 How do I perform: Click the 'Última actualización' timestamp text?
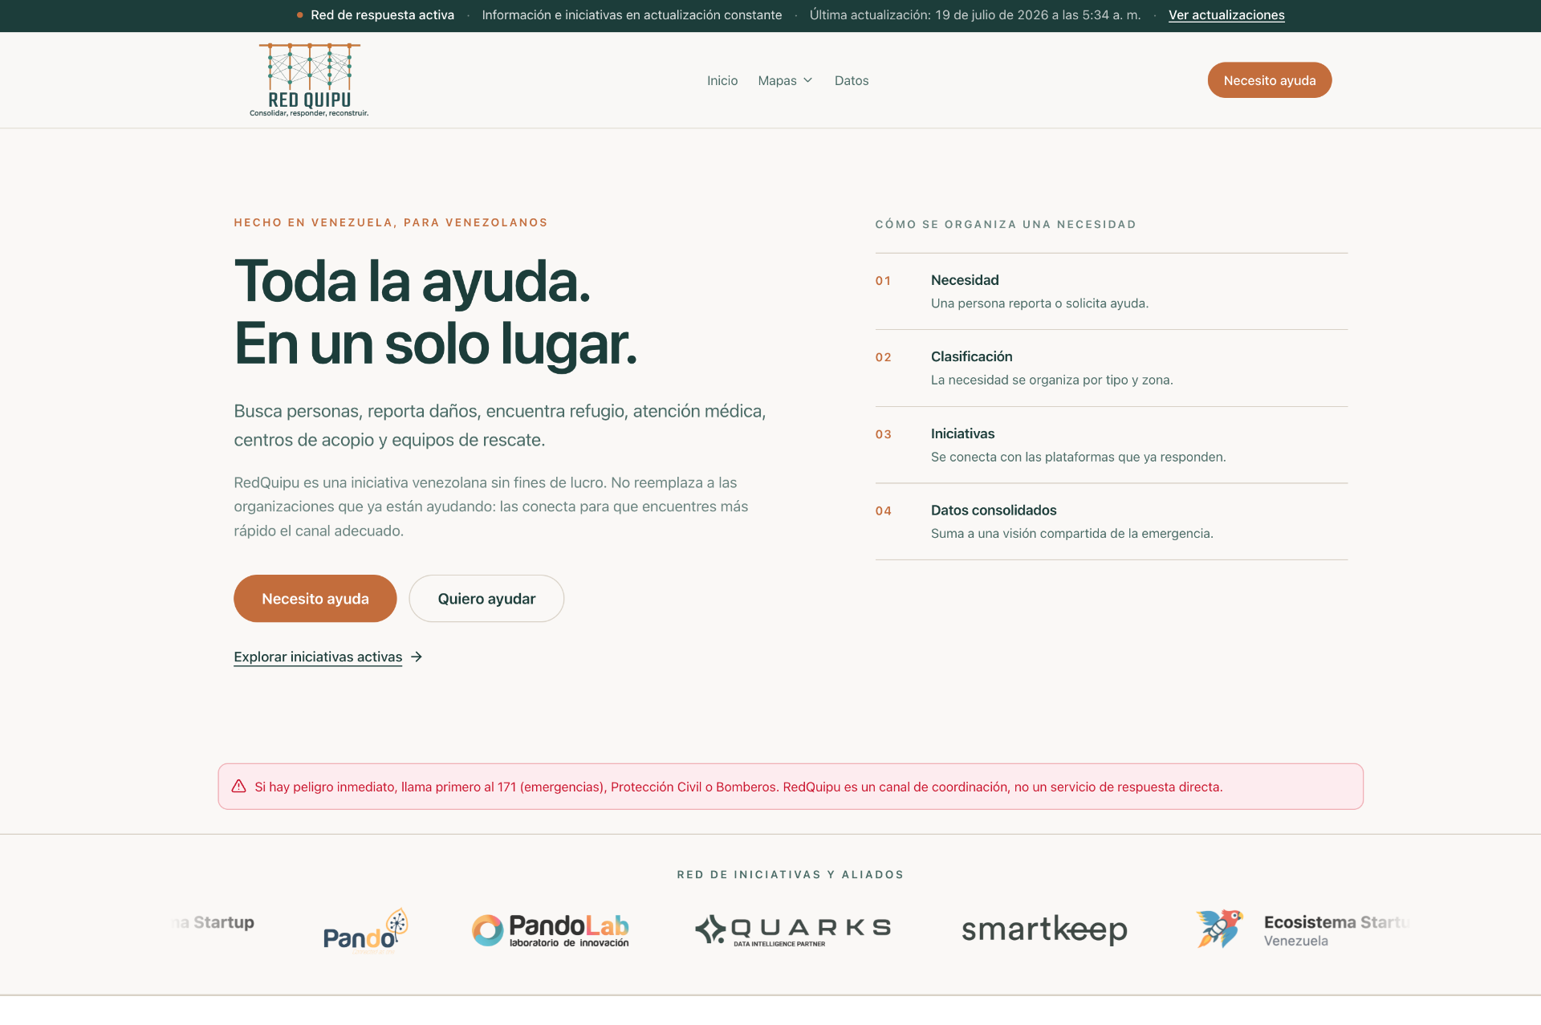tap(975, 15)
